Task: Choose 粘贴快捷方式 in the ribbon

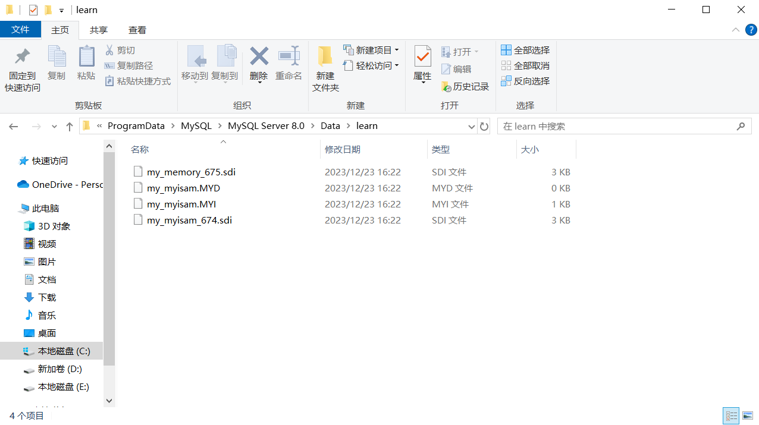Action: pyautogui.click(x=138, y=81)
